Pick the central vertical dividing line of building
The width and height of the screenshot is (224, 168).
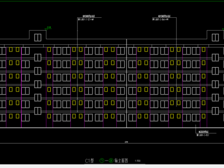[x=126, y=83]
